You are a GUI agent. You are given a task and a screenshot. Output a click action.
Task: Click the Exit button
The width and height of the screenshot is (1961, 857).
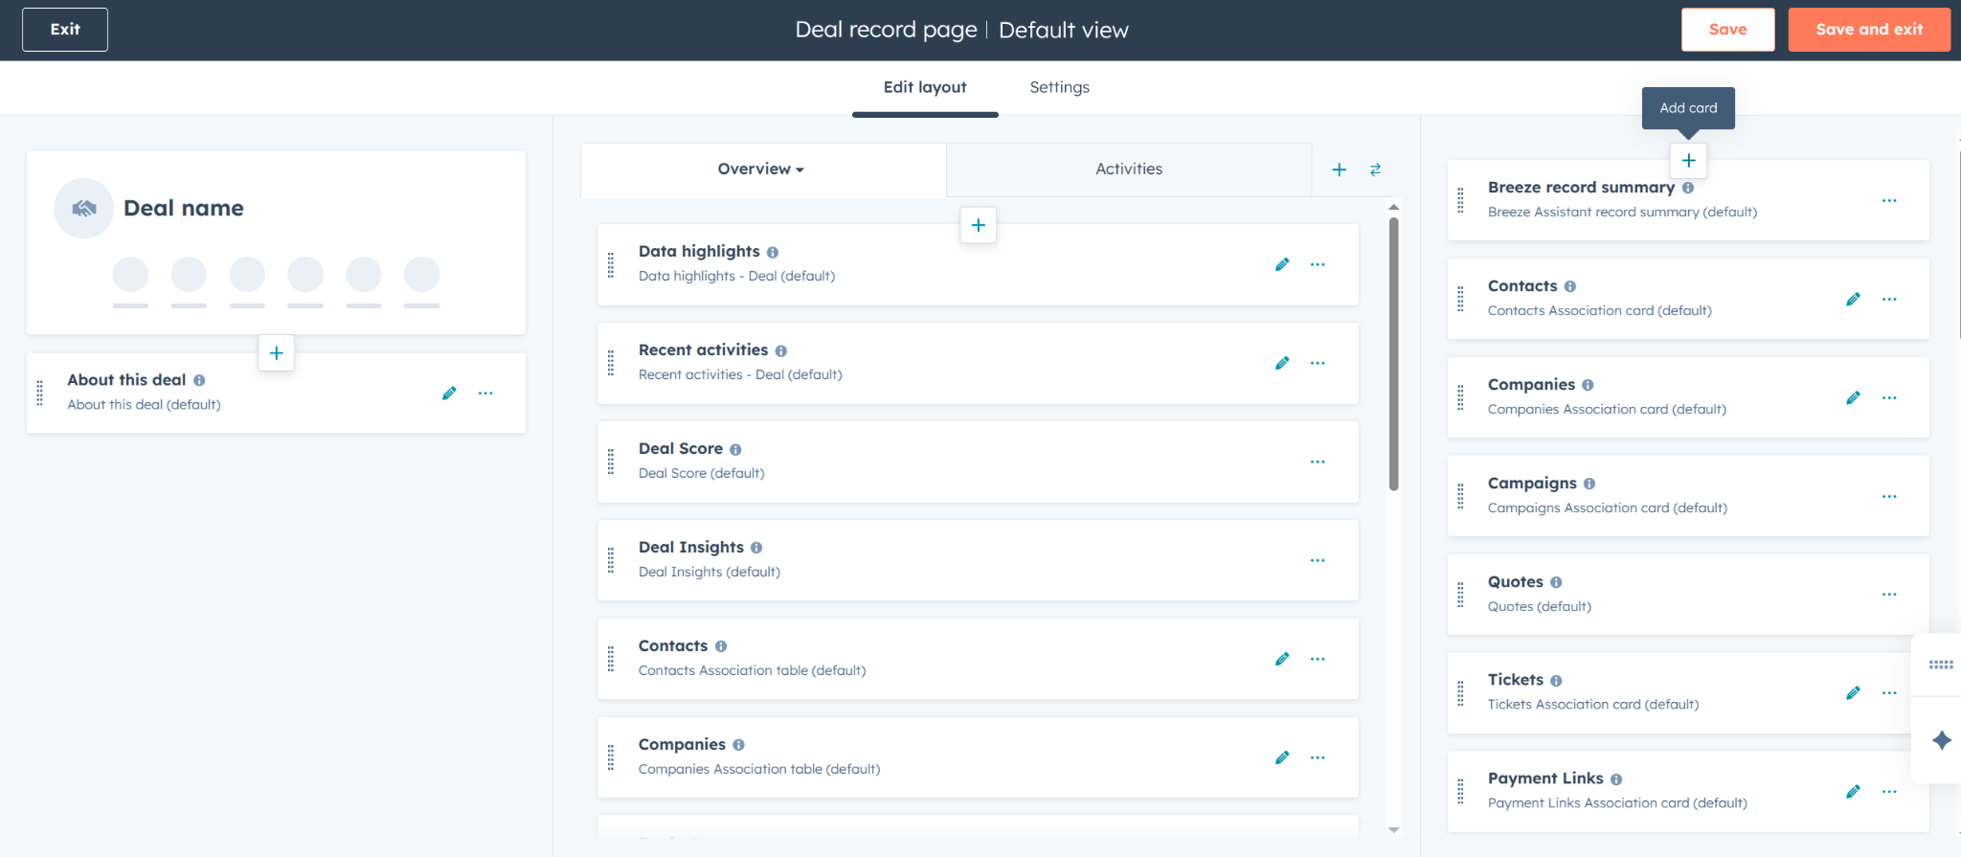(x=65, y=30)
